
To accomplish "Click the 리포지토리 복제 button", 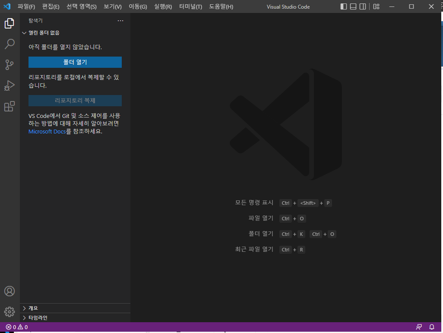I will 75,101.
